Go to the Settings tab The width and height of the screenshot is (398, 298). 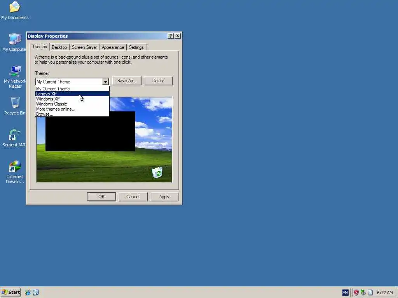point(136,47)
